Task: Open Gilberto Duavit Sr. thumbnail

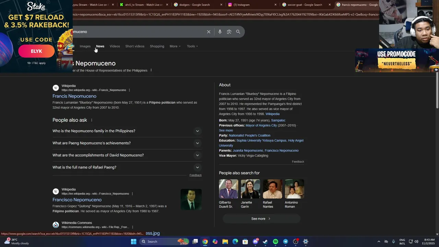Action: pos(228,189)
